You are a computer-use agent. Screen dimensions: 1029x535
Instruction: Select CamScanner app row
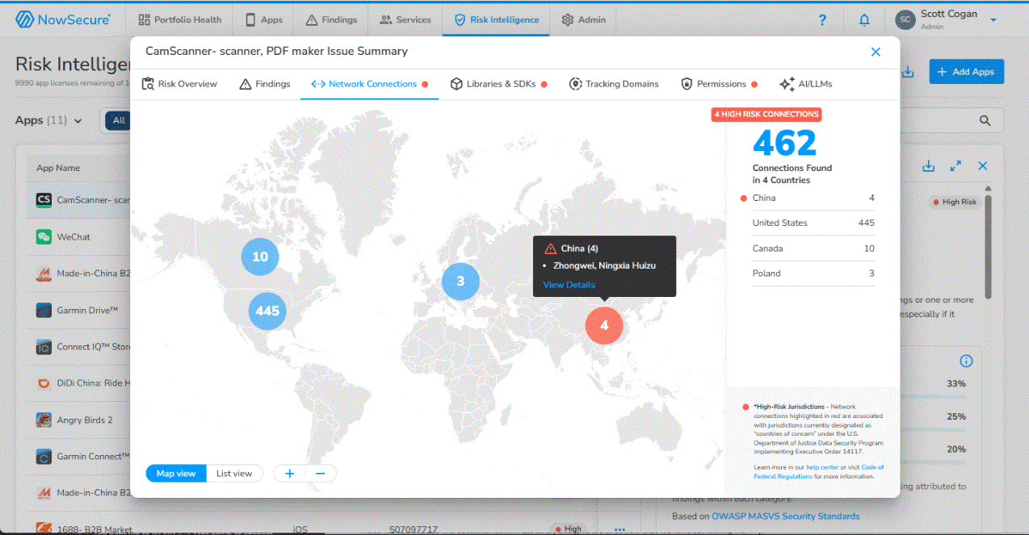click(78, 200)
